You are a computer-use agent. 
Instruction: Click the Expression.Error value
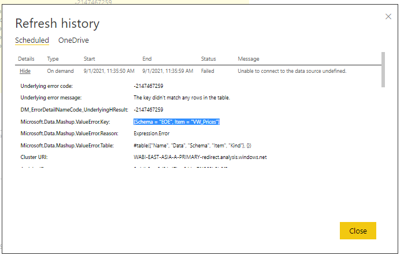click(x=151, y=134)
